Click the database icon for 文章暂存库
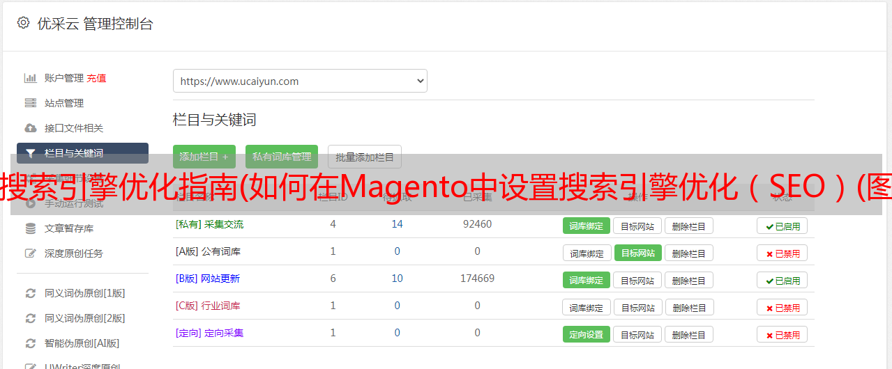Screen dimensions: 892x369 point(31,228)
